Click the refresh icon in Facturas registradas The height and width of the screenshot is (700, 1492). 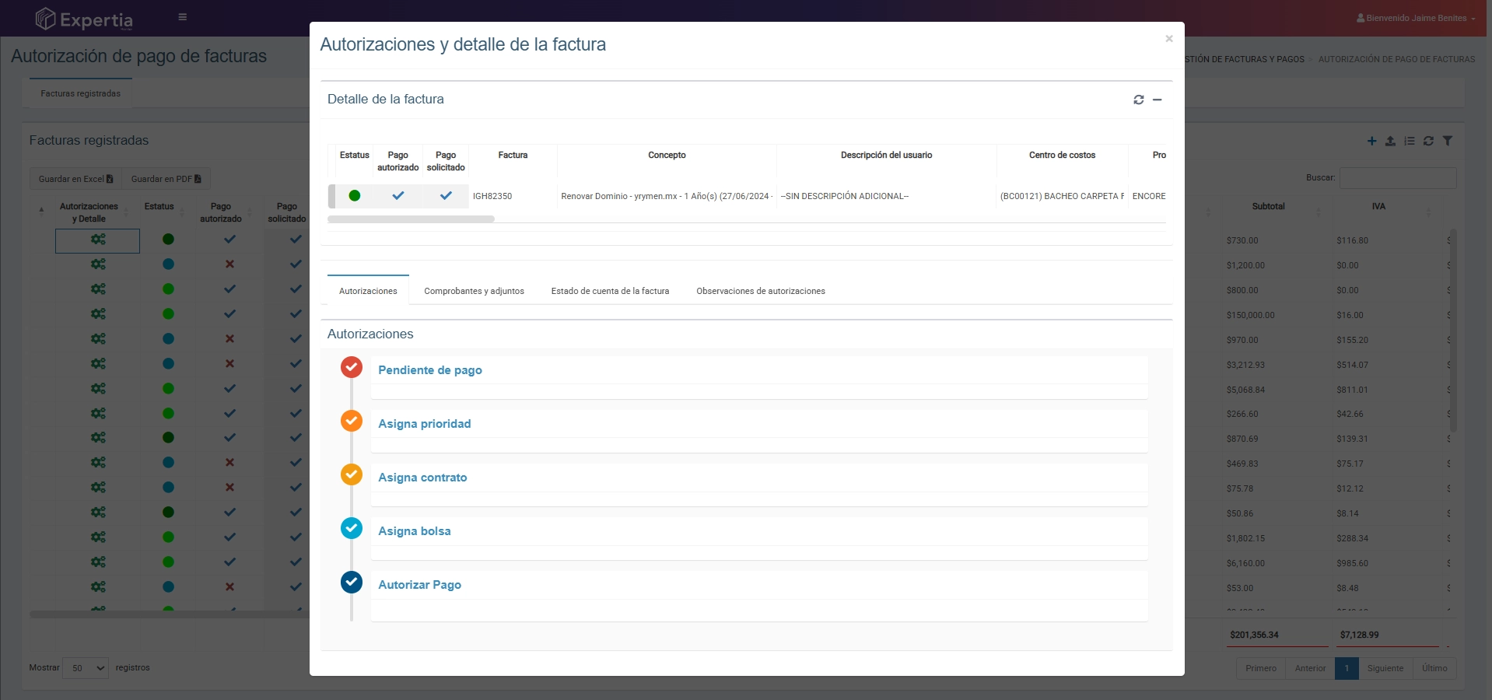pos(1428,141)
